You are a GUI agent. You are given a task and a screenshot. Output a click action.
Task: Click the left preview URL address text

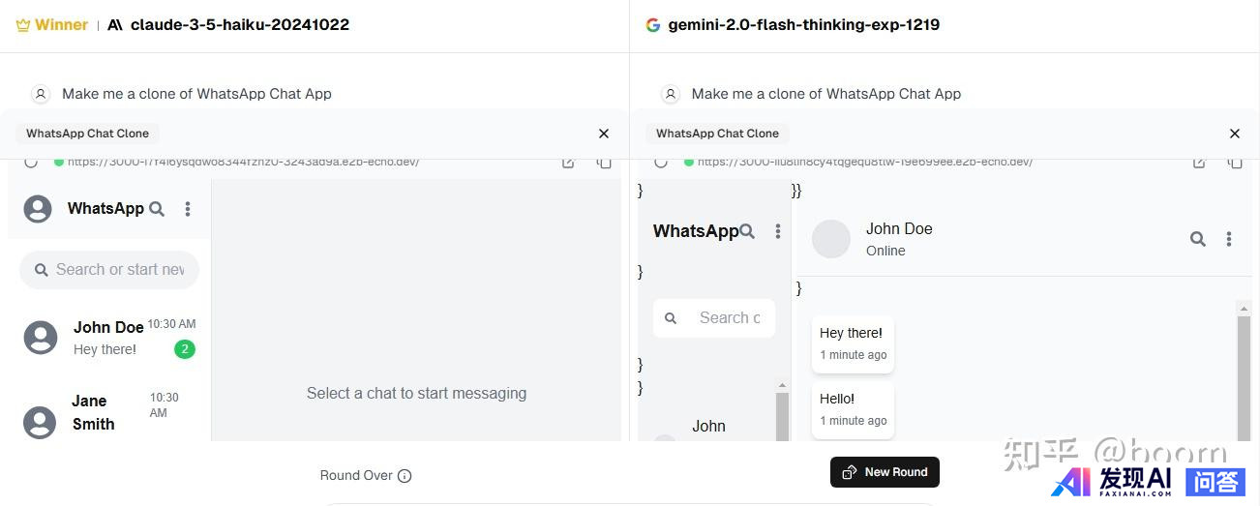tap(244, 162)
